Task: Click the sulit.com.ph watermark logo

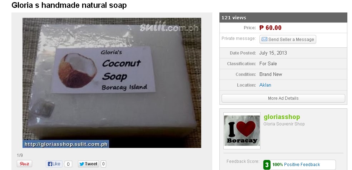Action: [x=169, y=27]
